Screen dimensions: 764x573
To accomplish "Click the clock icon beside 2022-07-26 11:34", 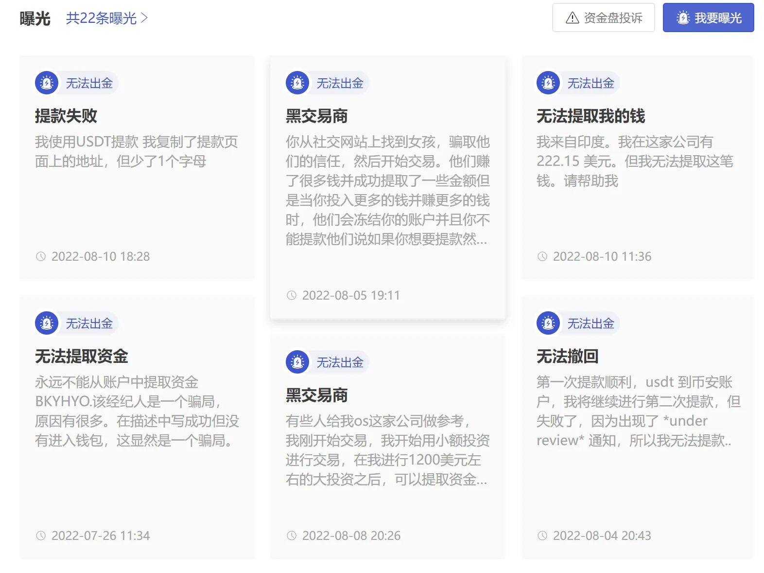I will (x=41, y=536).
